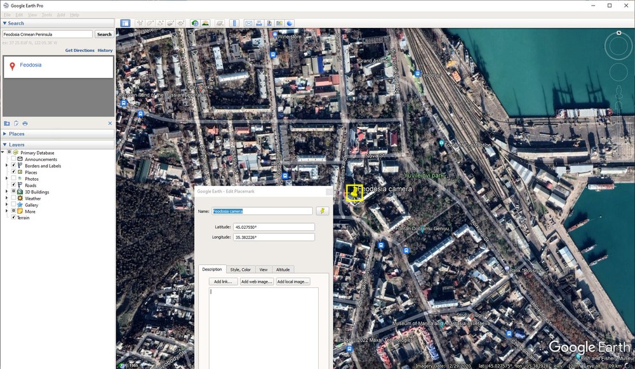
Task: Enable the Announcements layer checkbox
Action: (13, 159)
